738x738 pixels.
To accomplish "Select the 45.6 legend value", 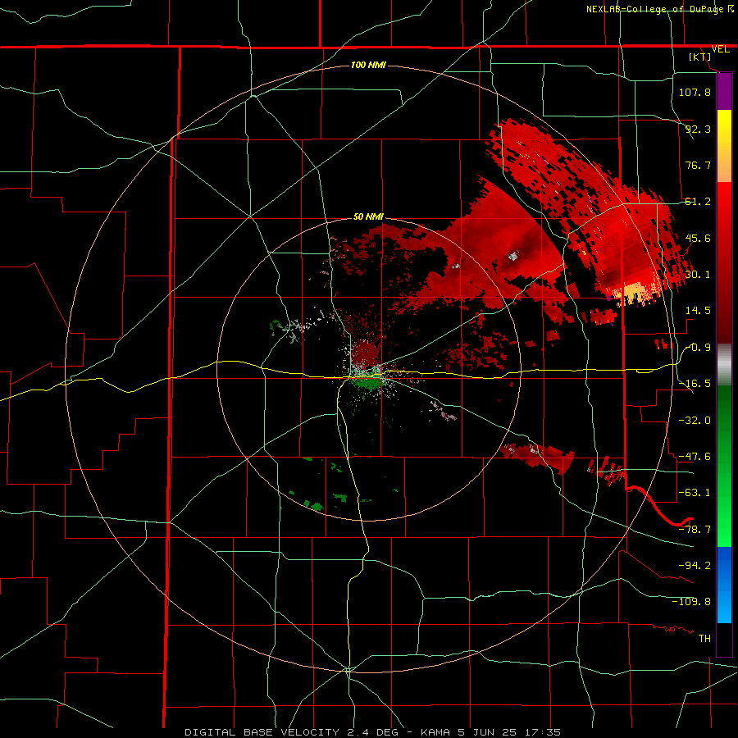I will coord(698,238).
